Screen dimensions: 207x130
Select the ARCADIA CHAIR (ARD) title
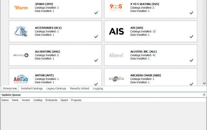145,75
